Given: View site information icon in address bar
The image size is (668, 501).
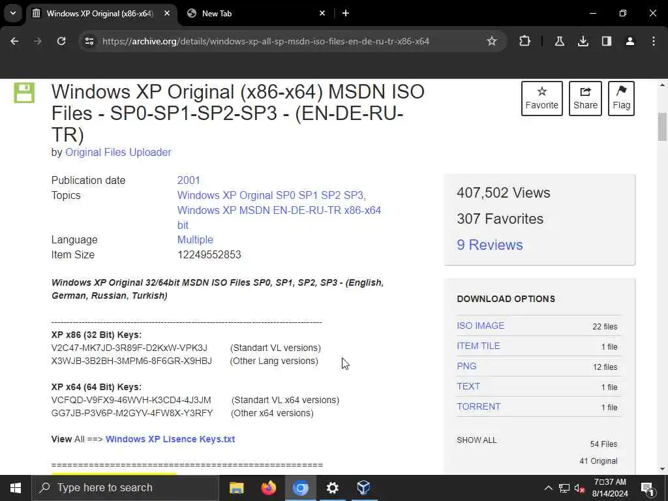Looking at the screenshot, I should (89, 41).
